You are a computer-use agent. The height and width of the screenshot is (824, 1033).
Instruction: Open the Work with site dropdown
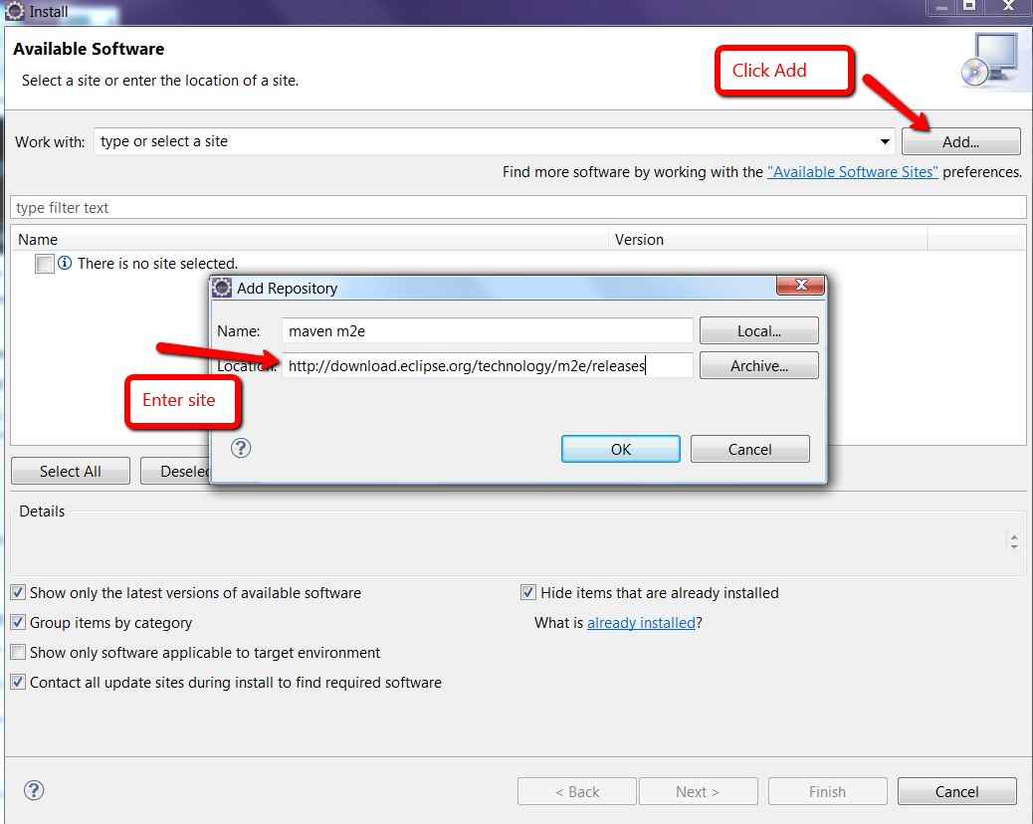pos(884,141)
